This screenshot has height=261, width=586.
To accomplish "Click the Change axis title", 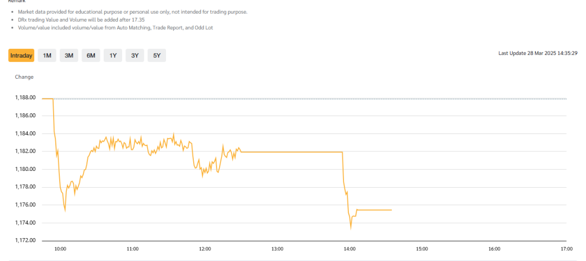I will [24, 77].
